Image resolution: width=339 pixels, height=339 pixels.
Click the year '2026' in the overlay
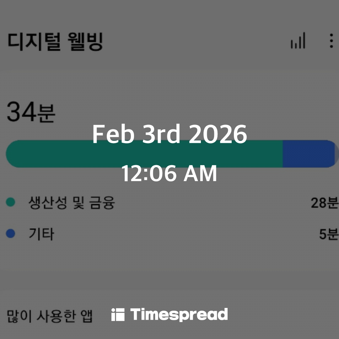pyautogui.click(x=218, y=134)
